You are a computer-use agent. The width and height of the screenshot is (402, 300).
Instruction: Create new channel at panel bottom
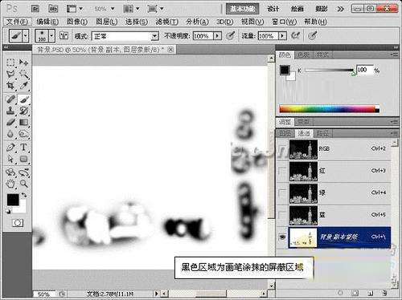(x=371, y=293)
